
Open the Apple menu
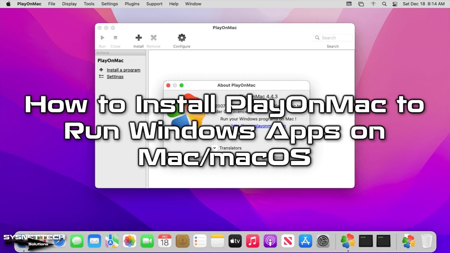8,4
